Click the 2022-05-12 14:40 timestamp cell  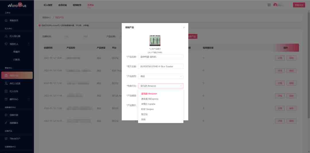53,58
